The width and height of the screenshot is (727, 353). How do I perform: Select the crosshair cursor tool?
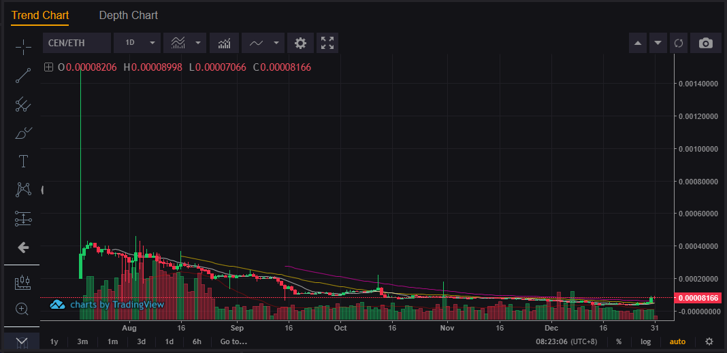pos(23,47)
